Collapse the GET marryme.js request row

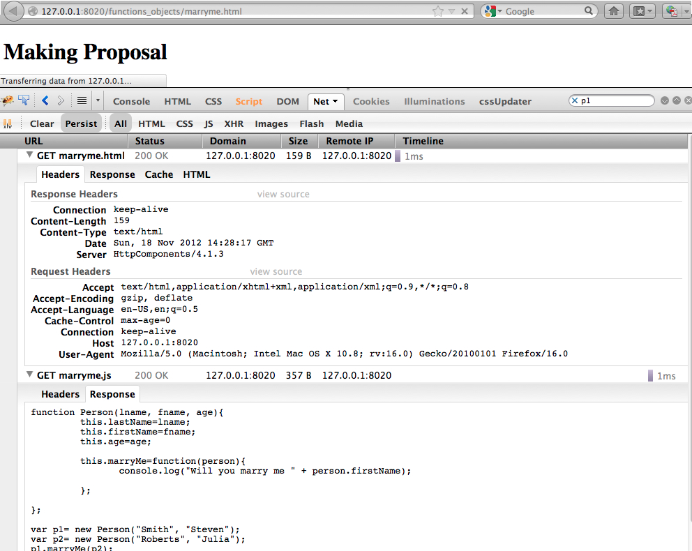click(x=30, y=375)
